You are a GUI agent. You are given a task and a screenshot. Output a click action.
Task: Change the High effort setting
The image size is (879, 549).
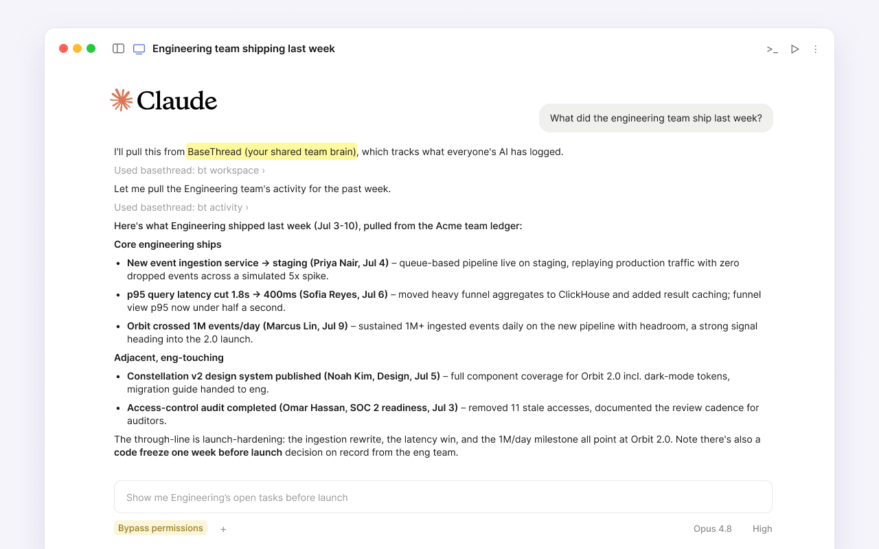pyautogui.click(x=762, y=528)
